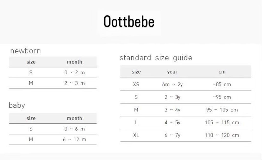Select the ~85 cm height cell

(x=222, y=84)
